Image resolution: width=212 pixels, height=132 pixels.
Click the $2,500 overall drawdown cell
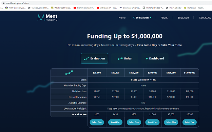[x=115, y=97]
